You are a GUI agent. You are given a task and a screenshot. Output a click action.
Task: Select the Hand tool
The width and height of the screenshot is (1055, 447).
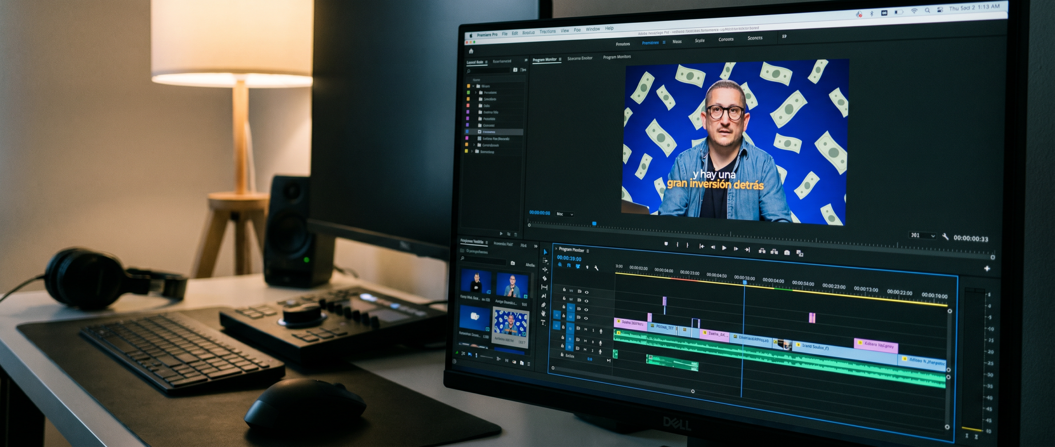[543, 314]
